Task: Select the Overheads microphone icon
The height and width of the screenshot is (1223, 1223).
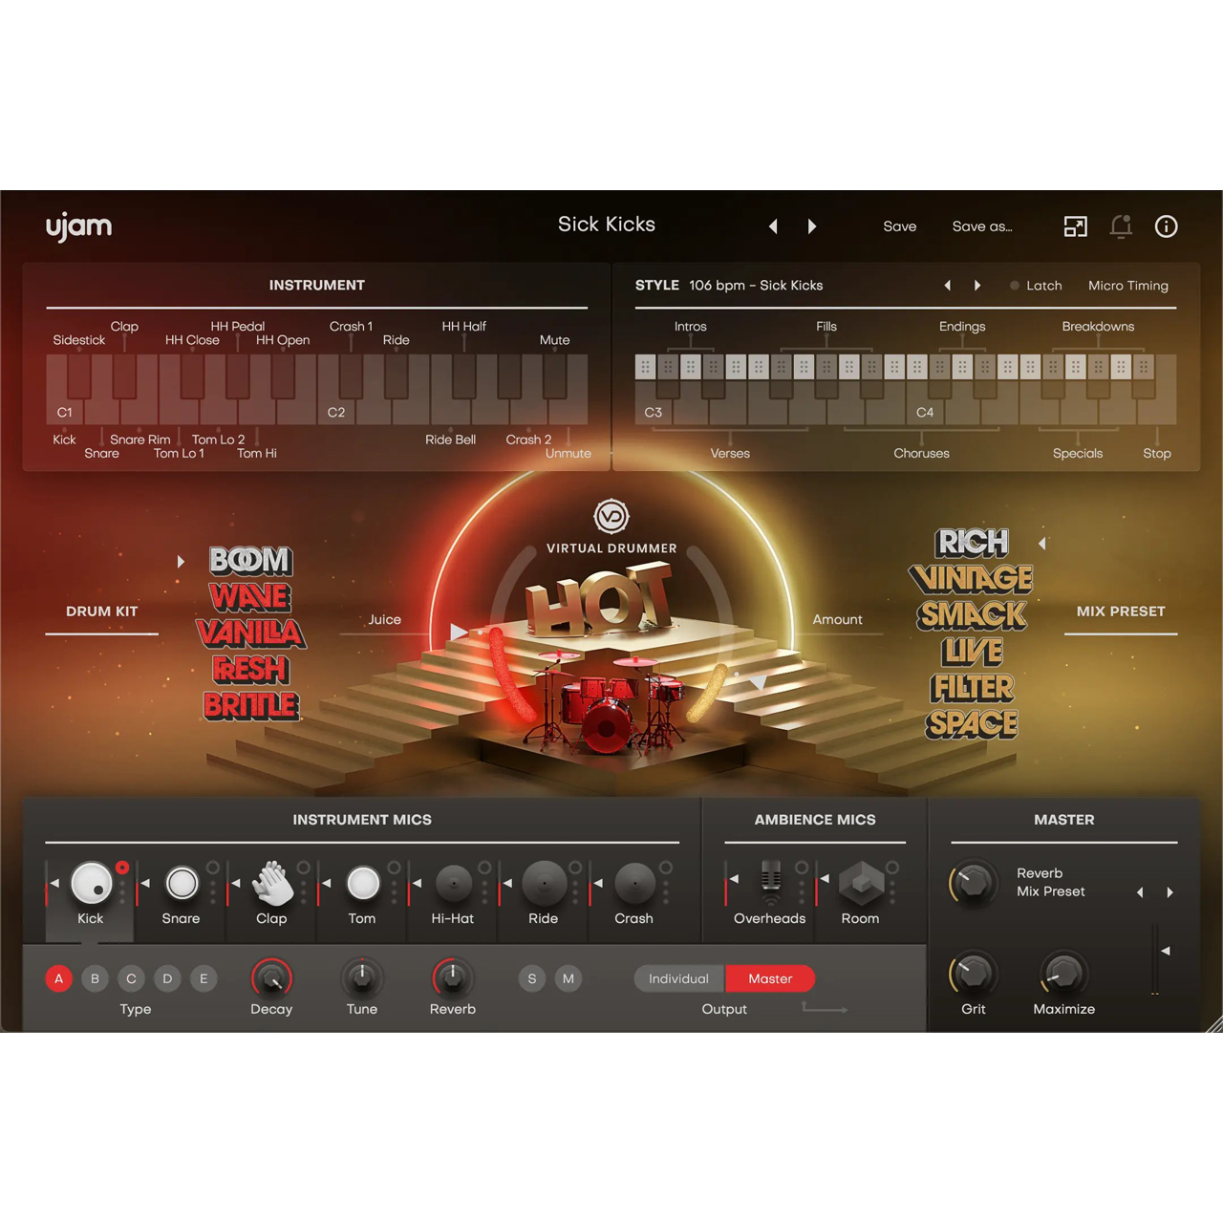Action: click(x=771, y=882)
